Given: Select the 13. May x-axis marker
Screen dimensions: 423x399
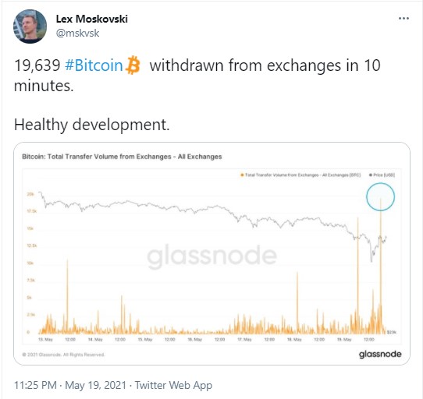Looking at the screenshot, I should [45, 340].
